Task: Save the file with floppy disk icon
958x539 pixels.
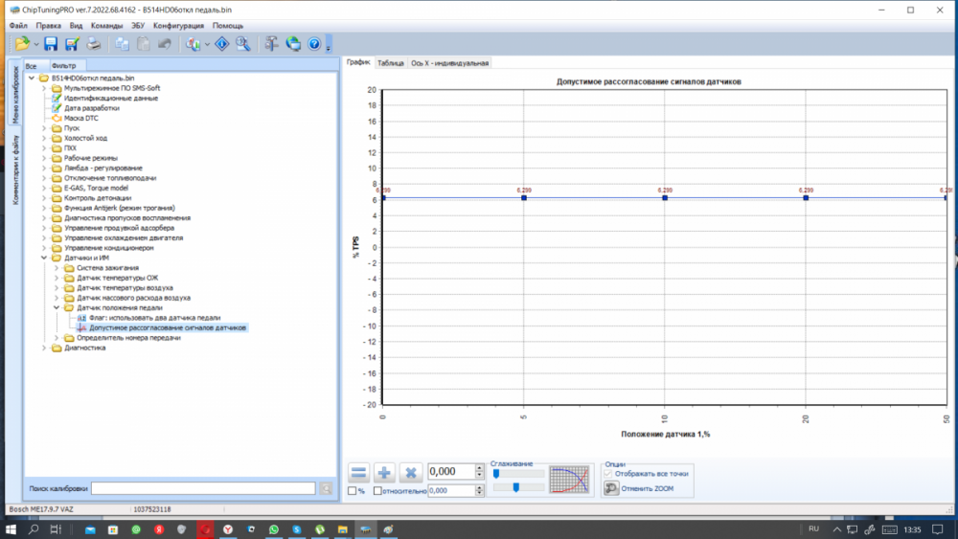Action: (51, 43)
